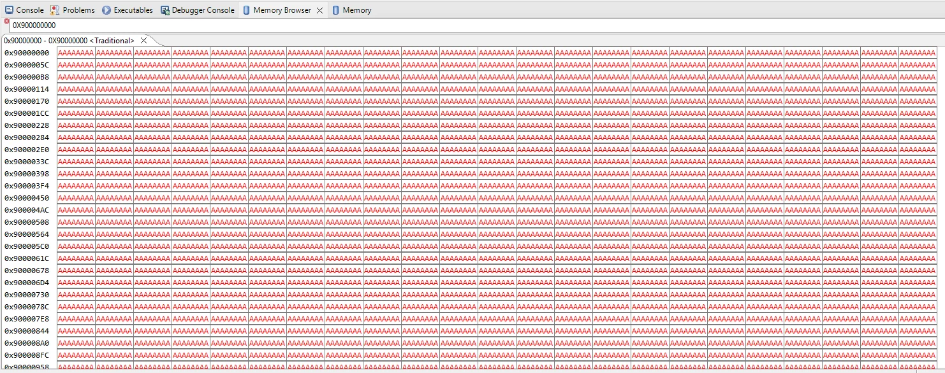The height and width of the screenshot is (373, 945).
Task: Open the Problems tab
Action: coord(73,10)
